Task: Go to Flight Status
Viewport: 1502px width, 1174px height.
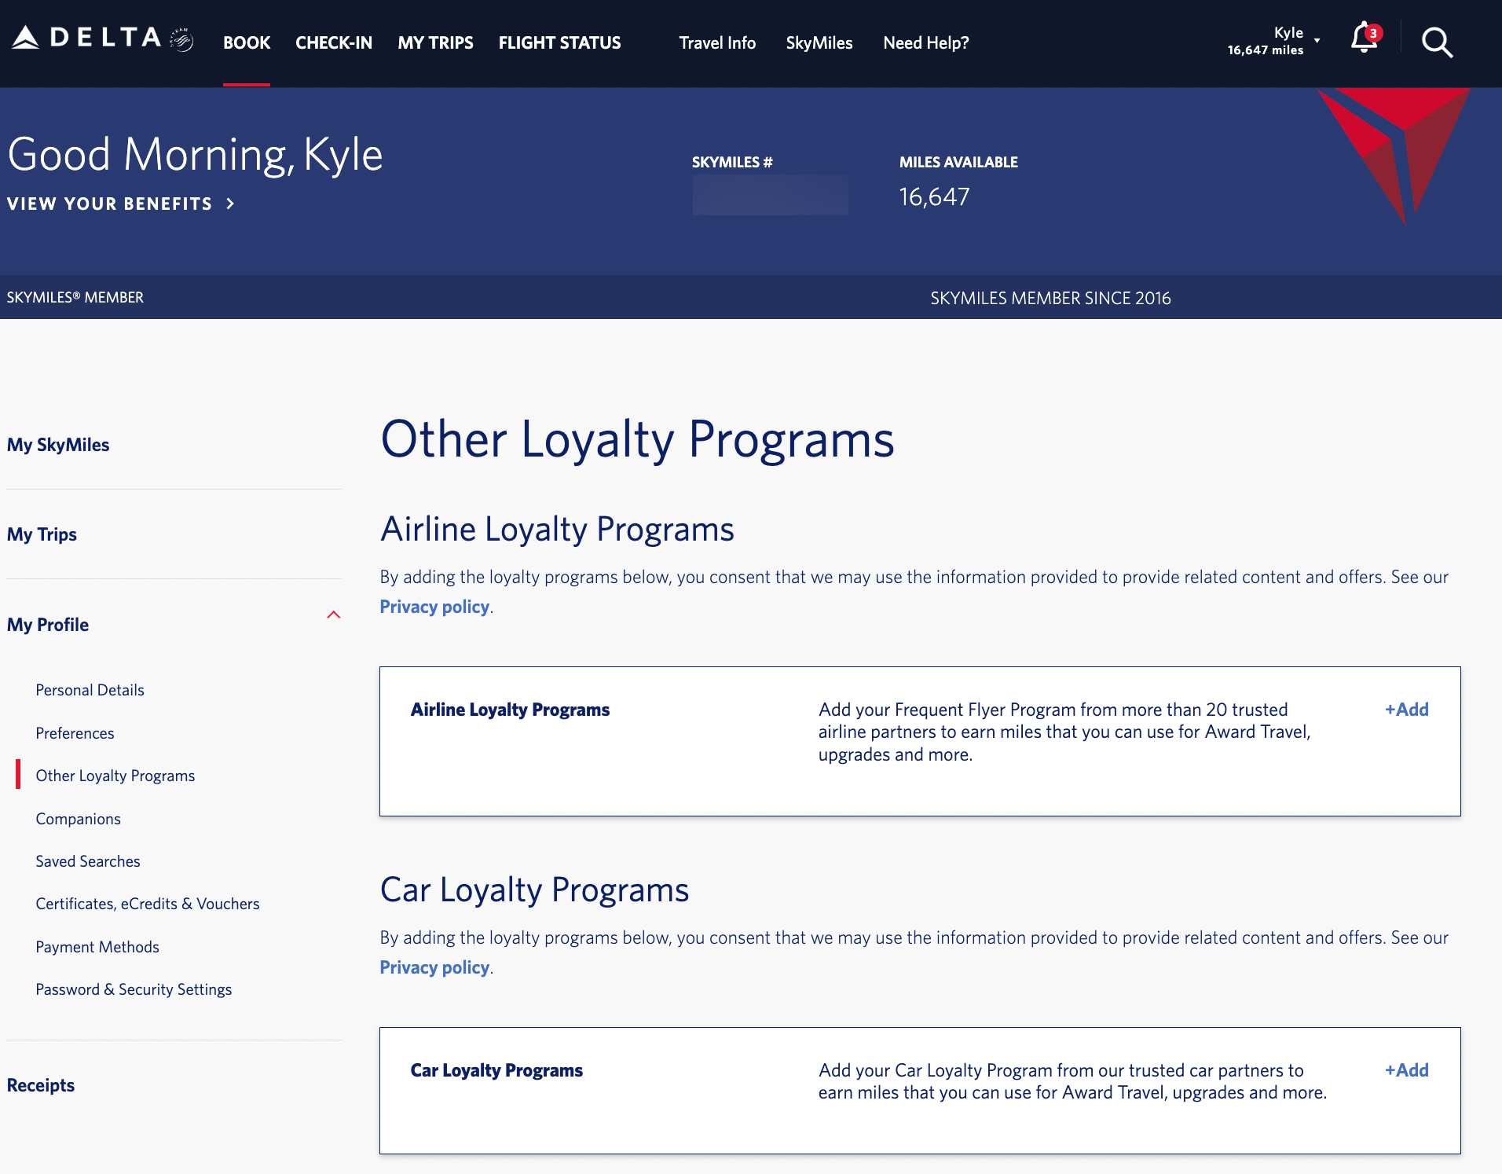Action: tap(559, 42)
